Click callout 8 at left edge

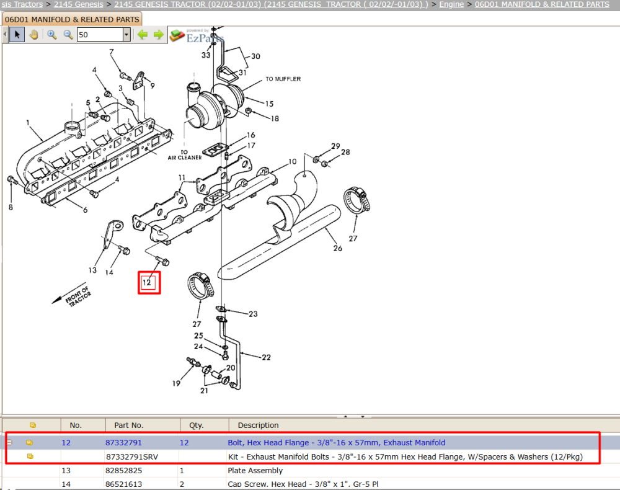click(x=11, y=207)
